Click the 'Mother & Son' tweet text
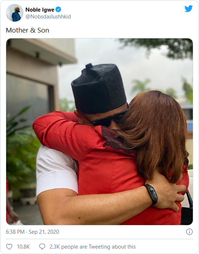The height and width of the screenshot is (254, 199). [x=27, y=30]
